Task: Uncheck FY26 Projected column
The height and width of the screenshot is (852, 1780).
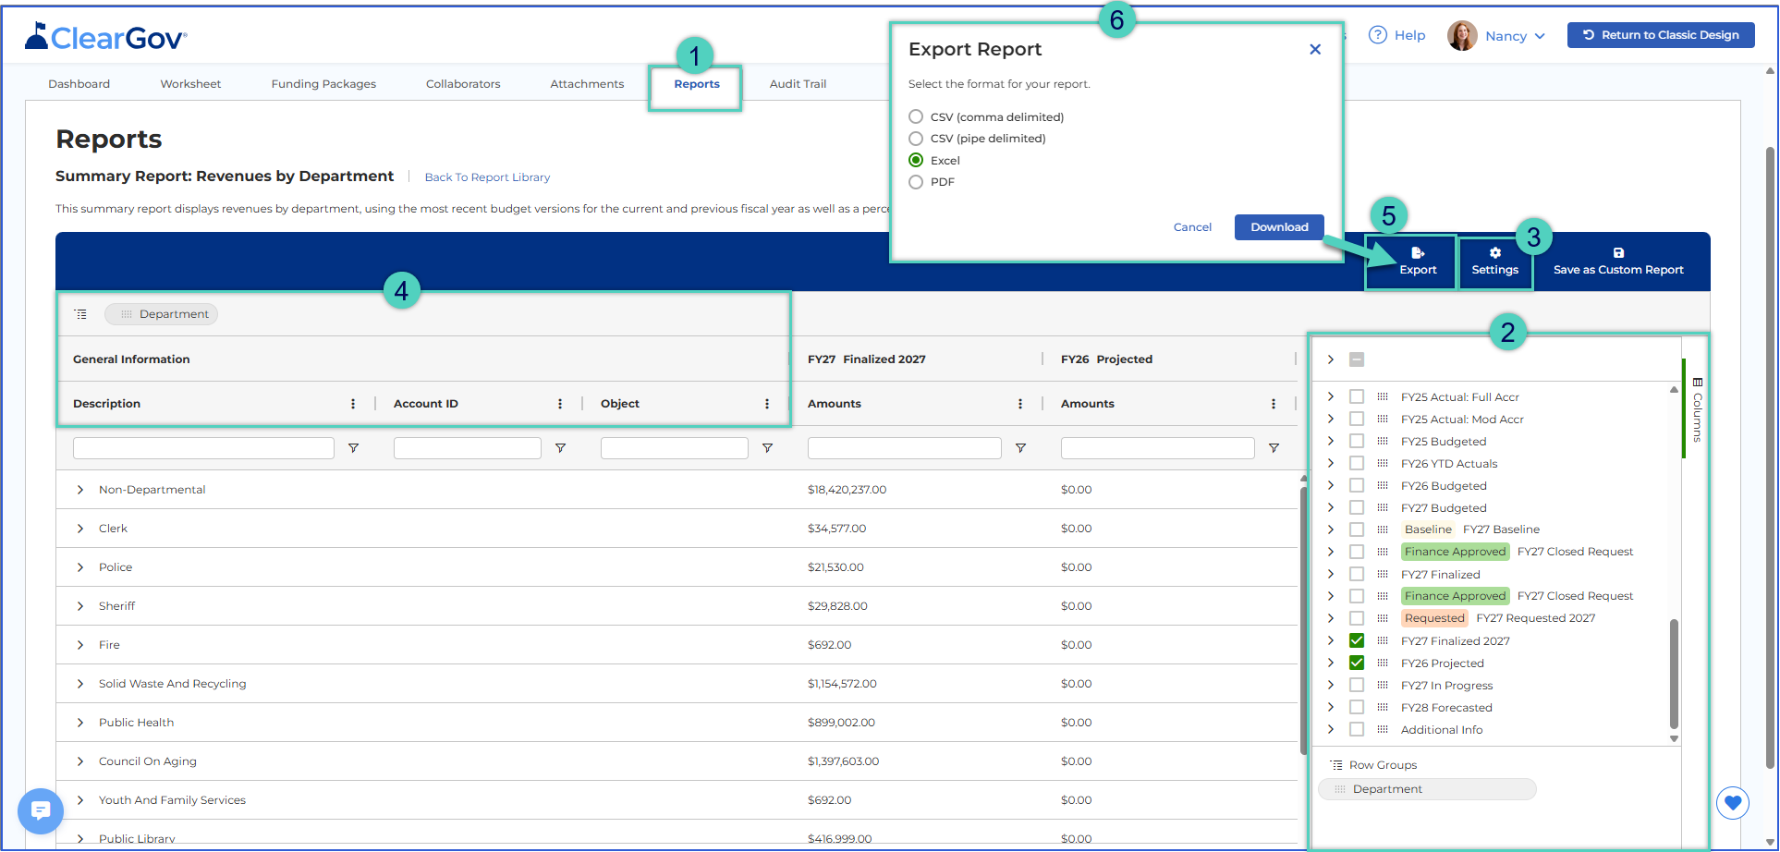Action: coord(1357,663)
